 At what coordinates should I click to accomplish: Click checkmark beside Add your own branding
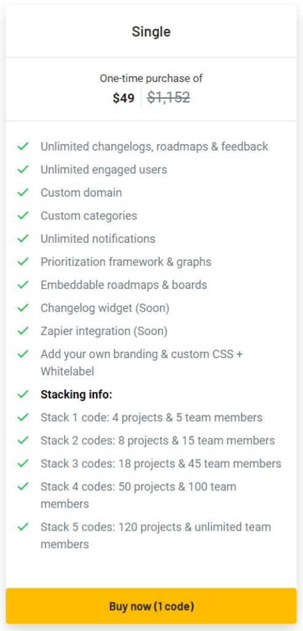pos(23,354)
